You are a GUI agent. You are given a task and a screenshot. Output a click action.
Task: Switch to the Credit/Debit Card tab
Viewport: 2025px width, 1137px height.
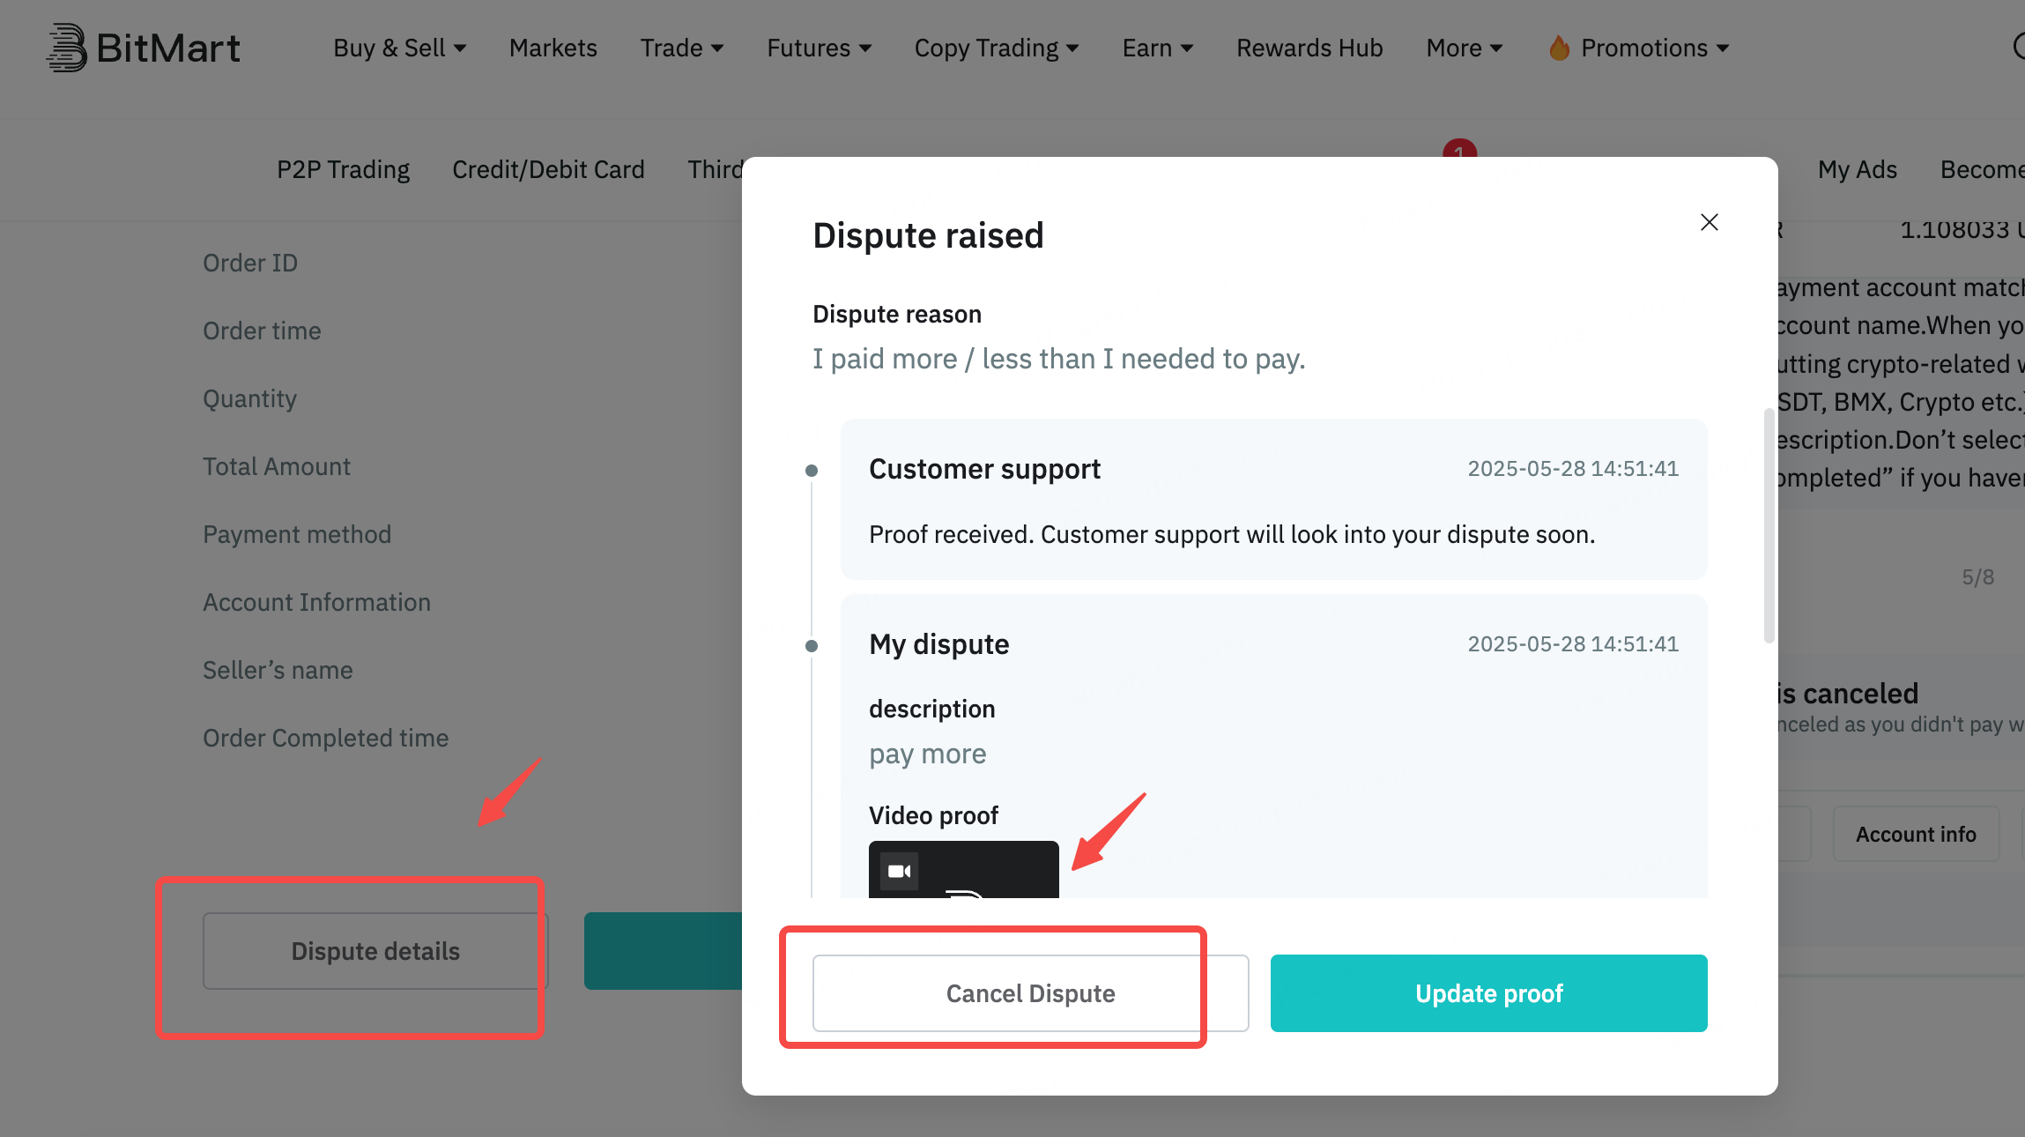(x=548, y=169)
